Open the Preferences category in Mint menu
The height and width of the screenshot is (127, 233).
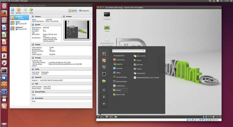click(119, 86)
